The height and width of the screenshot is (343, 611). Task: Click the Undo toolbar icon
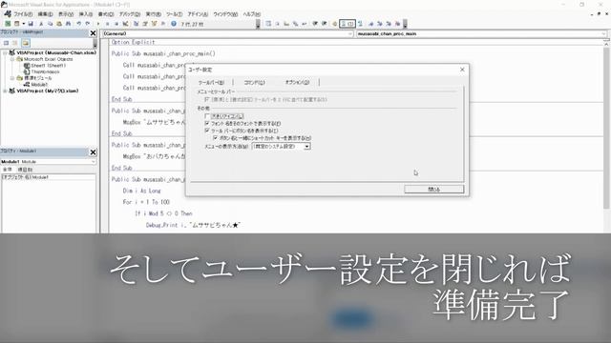pos(78,24)
